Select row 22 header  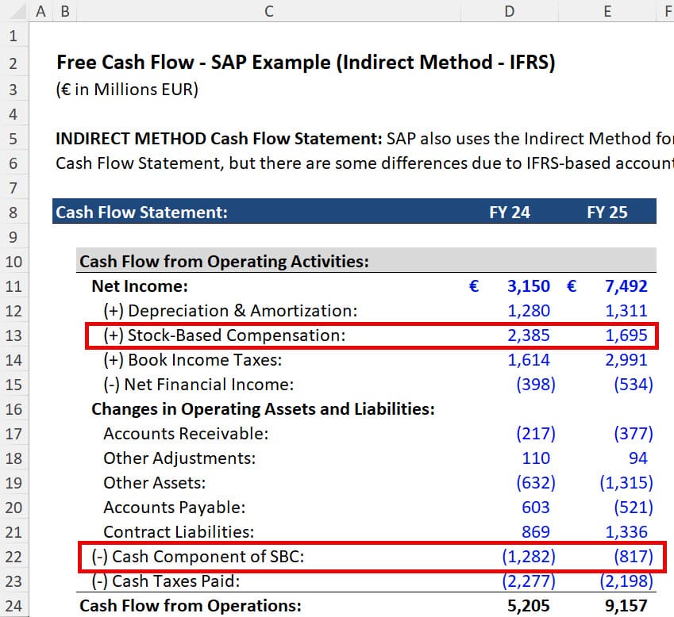(14, 557)
